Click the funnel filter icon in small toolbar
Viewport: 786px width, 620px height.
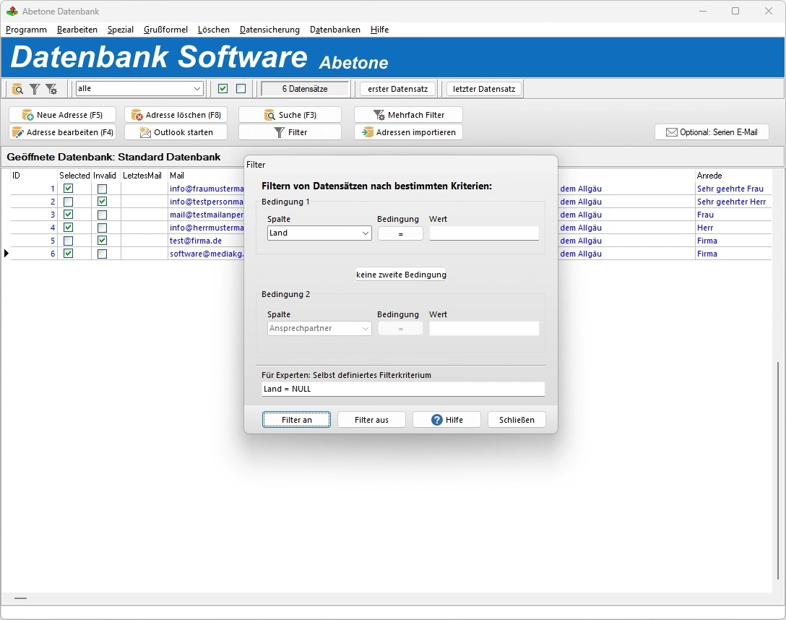click(34, 89)
